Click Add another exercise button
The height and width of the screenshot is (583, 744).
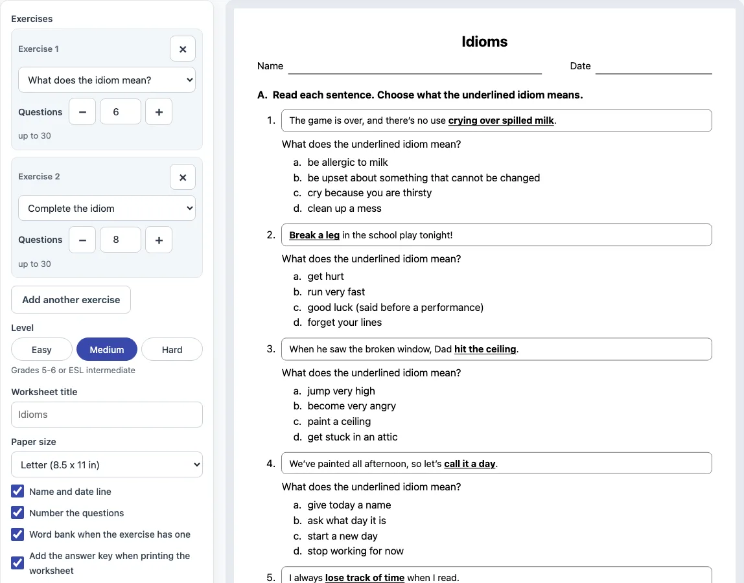pos(71,300)
